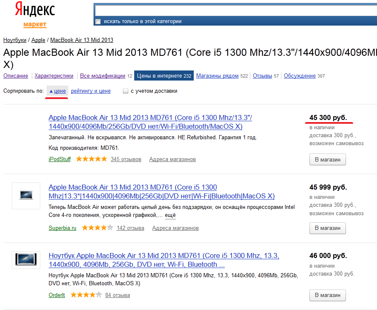Sort offers by цене
The image size is (377, 310).
click(60, 91)
